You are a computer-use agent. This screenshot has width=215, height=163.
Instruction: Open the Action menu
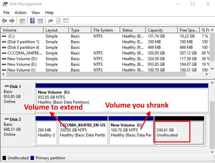(20, 13)
